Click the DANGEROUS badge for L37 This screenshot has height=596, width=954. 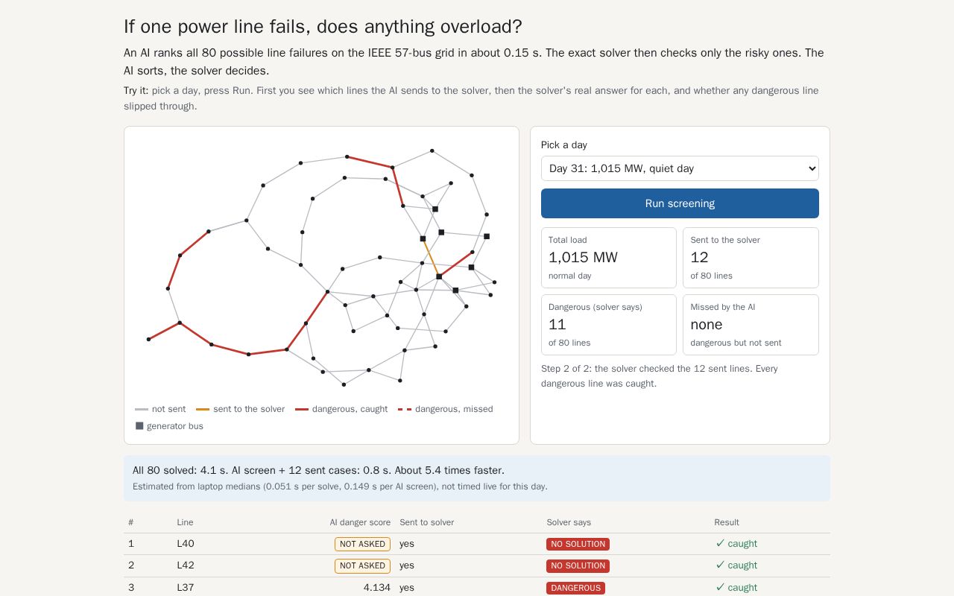pos(575,588)
